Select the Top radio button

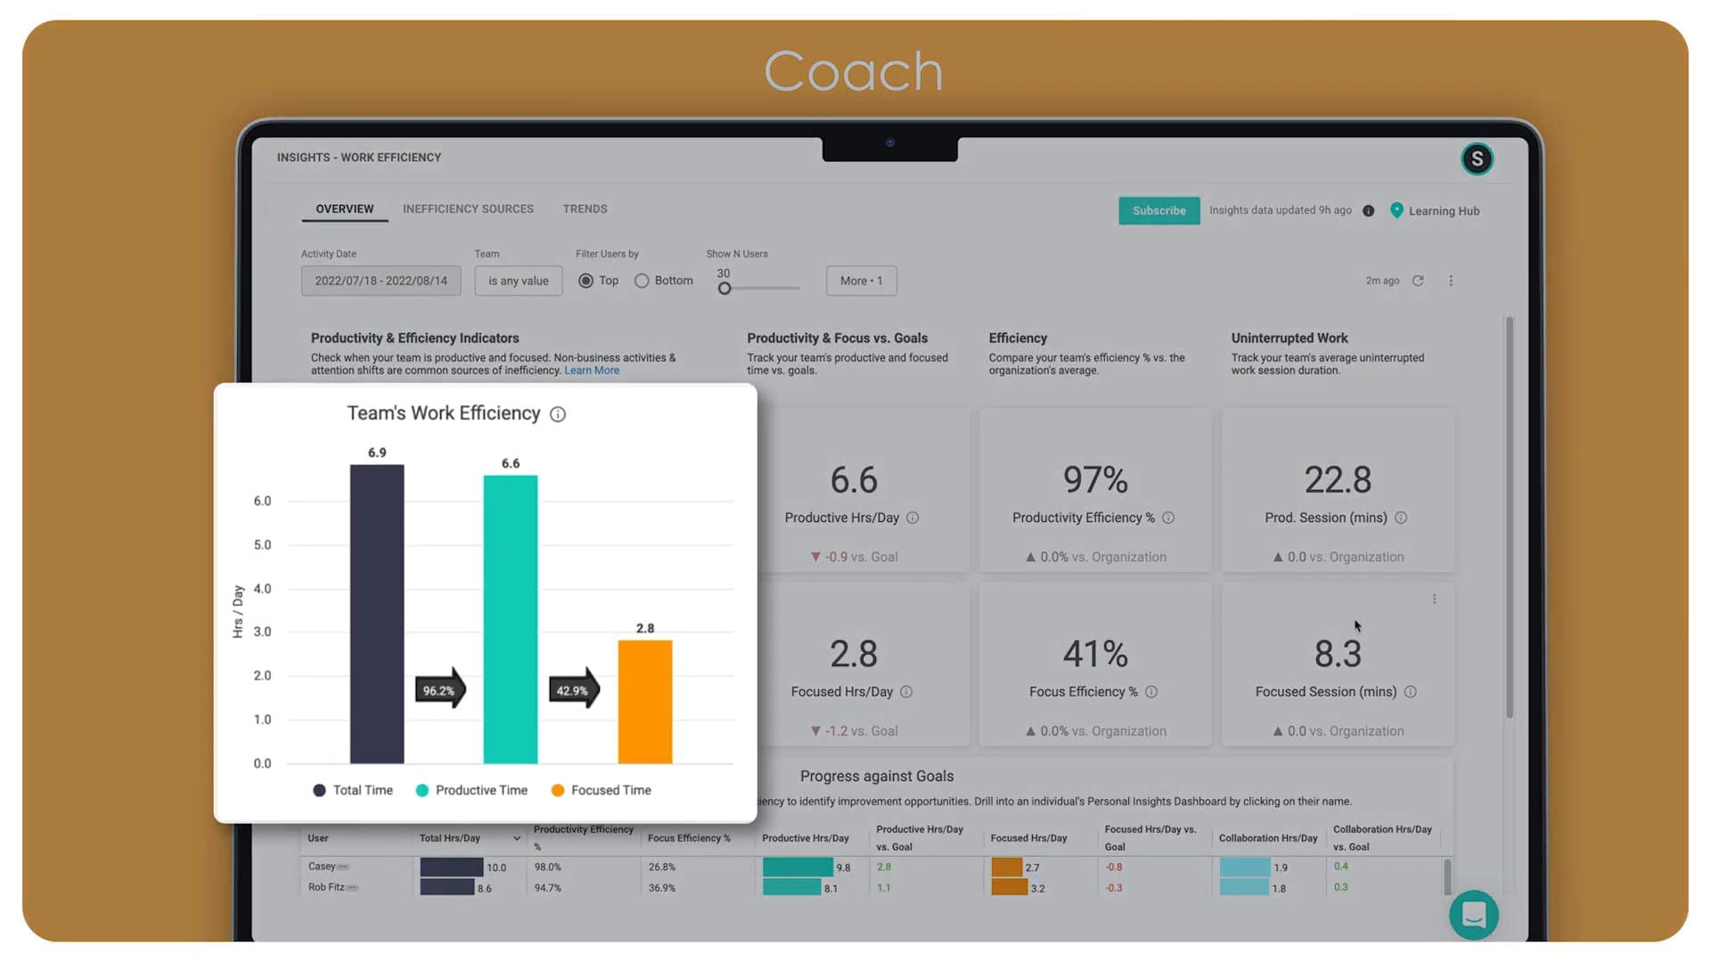click(x=585, y=280)
